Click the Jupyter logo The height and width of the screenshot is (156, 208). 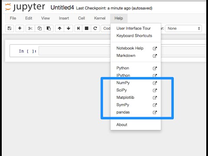point(25,7)
